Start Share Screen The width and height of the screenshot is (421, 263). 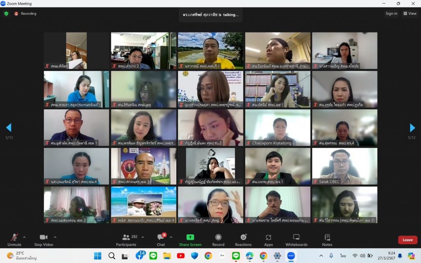click(190, 240)
